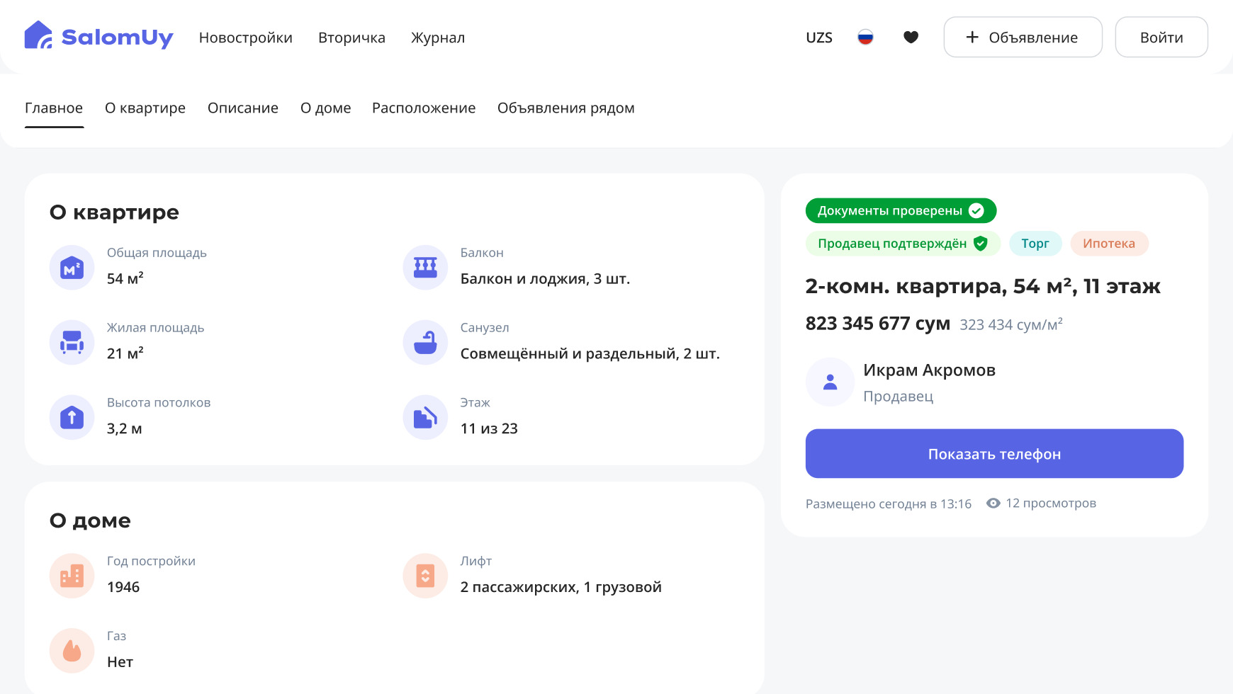
Task: Click the bathroom sink icon
Action: coord(425,343)
